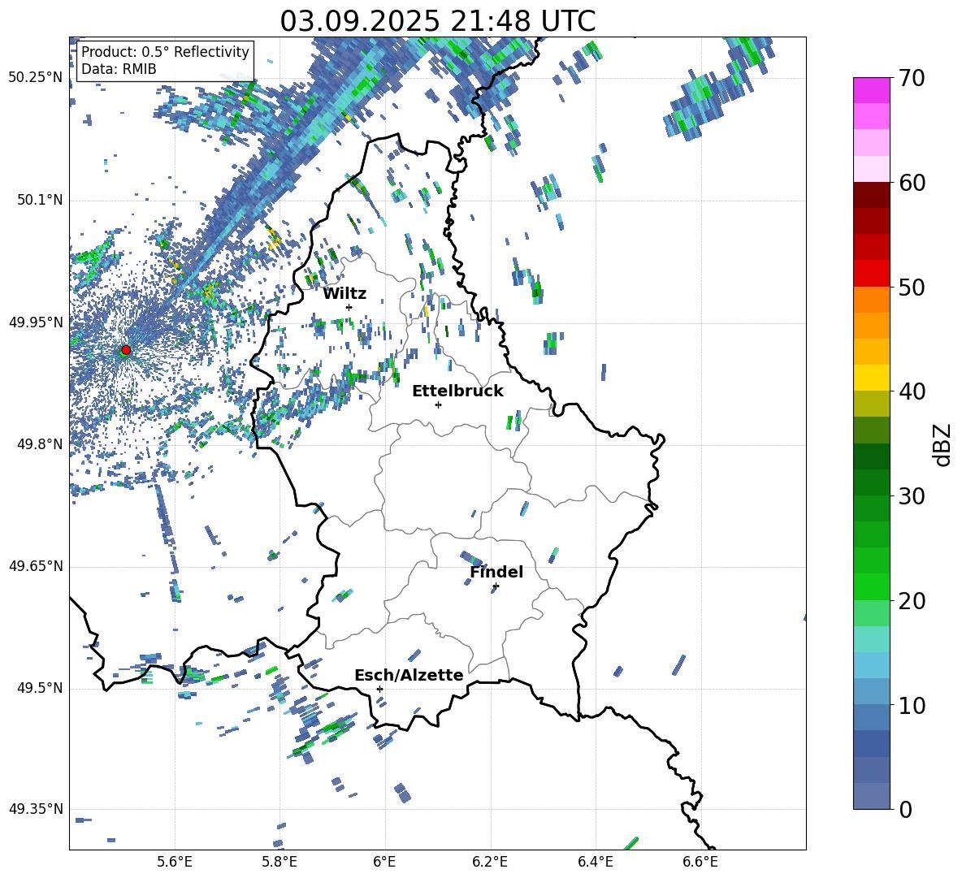Click the 60 colorbar tick label
This screenshot has height=878, width=962.
point(912,183)
